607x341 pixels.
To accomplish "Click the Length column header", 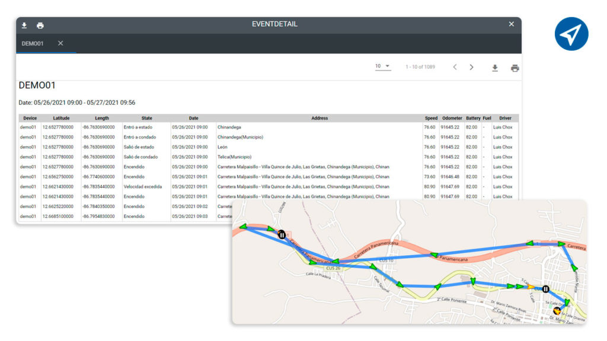I will pos(102,118).
